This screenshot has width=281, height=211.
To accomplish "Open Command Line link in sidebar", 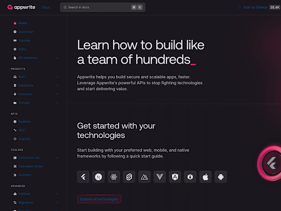I will [29, 158].
